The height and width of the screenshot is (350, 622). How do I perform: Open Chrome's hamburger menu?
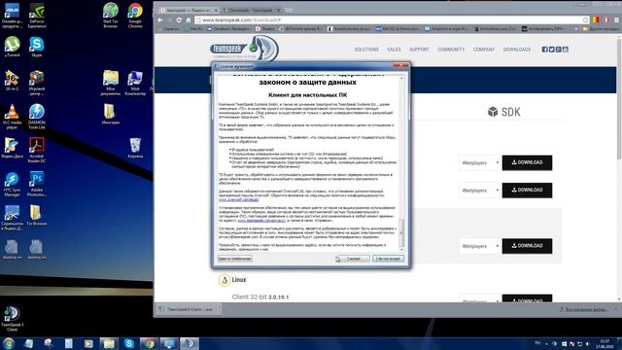click(x=617, y=19)
